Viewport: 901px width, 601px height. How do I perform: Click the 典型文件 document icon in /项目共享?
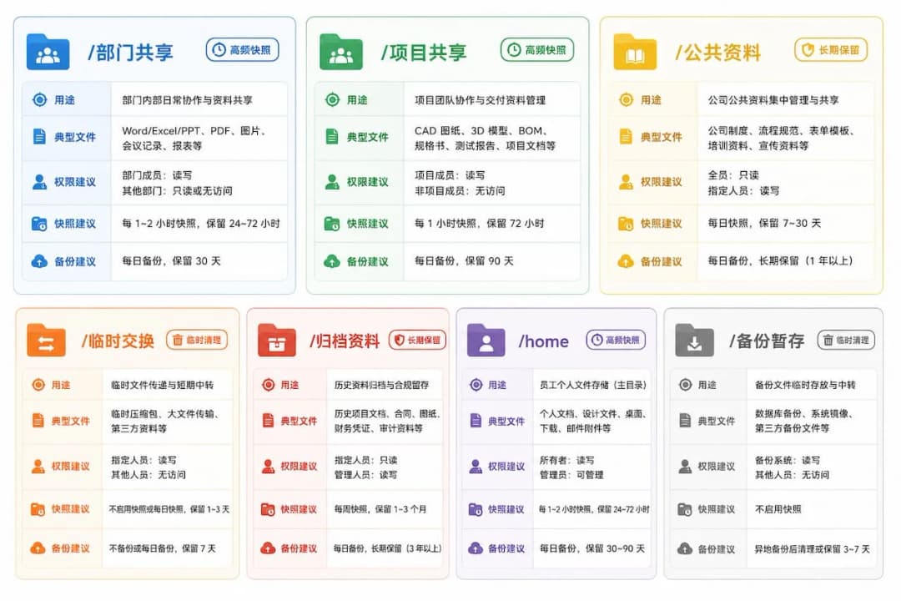[332, 137]
